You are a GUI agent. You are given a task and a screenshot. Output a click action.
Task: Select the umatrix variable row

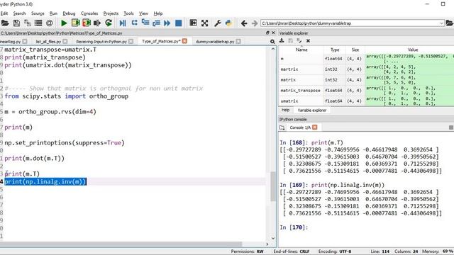366,101
